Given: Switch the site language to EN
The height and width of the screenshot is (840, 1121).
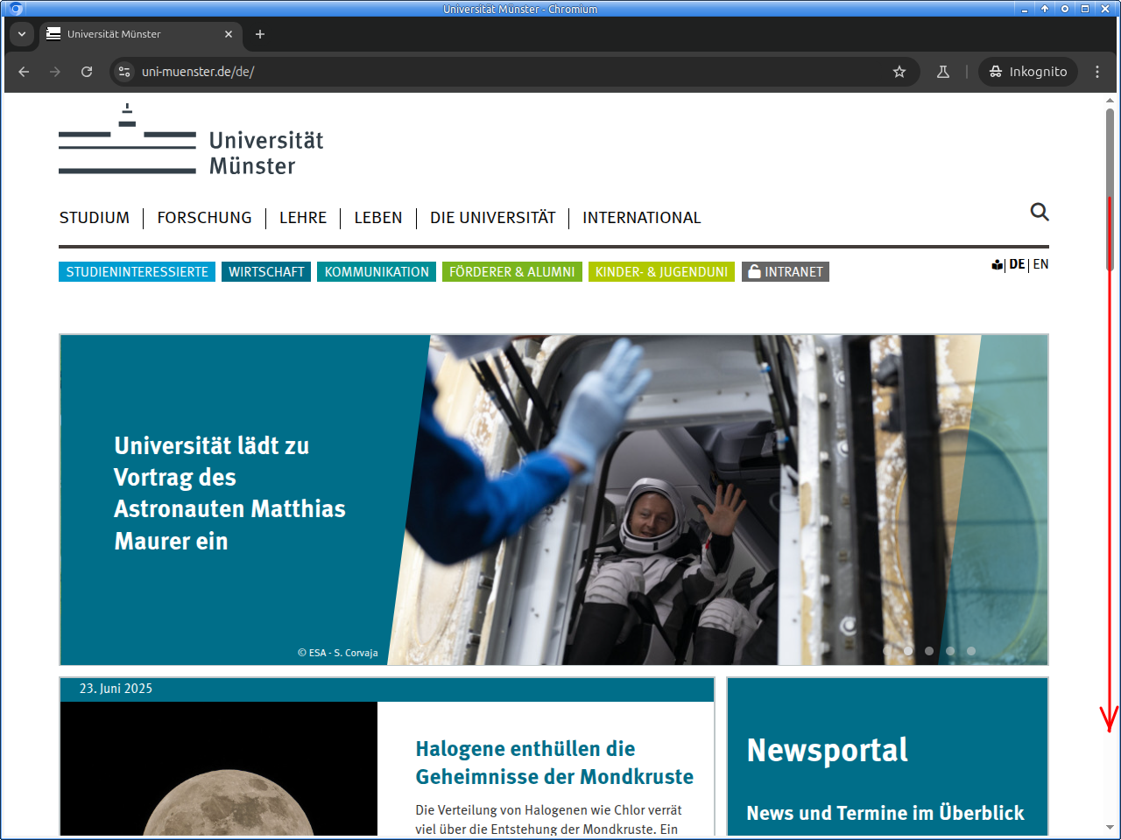Looking at the screenshot, I should pyautogui.click(x=1040, y=264).
